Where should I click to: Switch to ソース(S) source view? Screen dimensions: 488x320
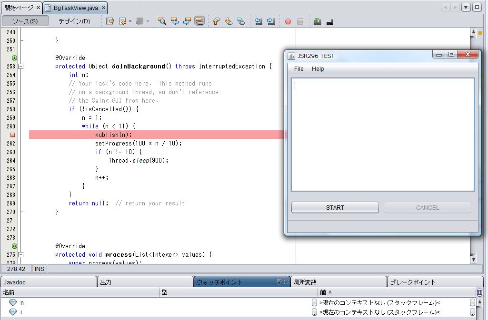pos(25,21)
